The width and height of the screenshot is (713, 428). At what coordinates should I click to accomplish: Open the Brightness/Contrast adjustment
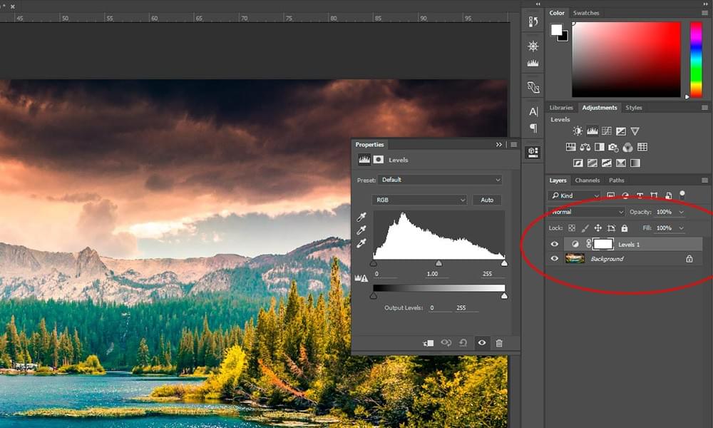(578, 131)
